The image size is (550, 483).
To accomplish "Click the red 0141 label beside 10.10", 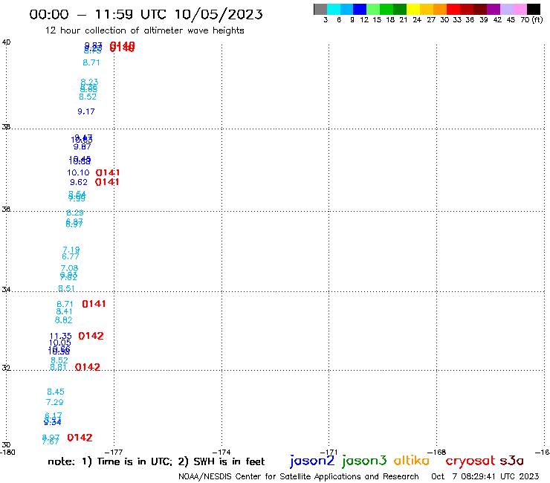I will (x=108, y=172).
